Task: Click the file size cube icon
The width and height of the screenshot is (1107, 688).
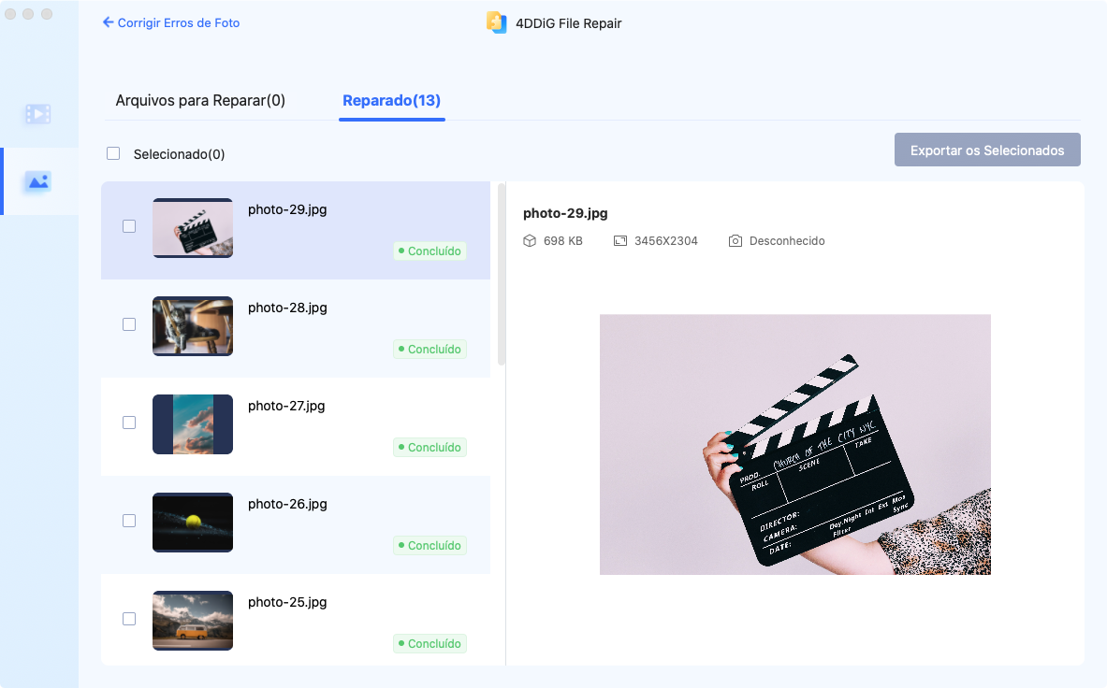Action: 530,241
